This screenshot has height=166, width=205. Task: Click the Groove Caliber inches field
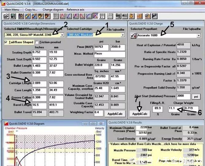(39, 98)
